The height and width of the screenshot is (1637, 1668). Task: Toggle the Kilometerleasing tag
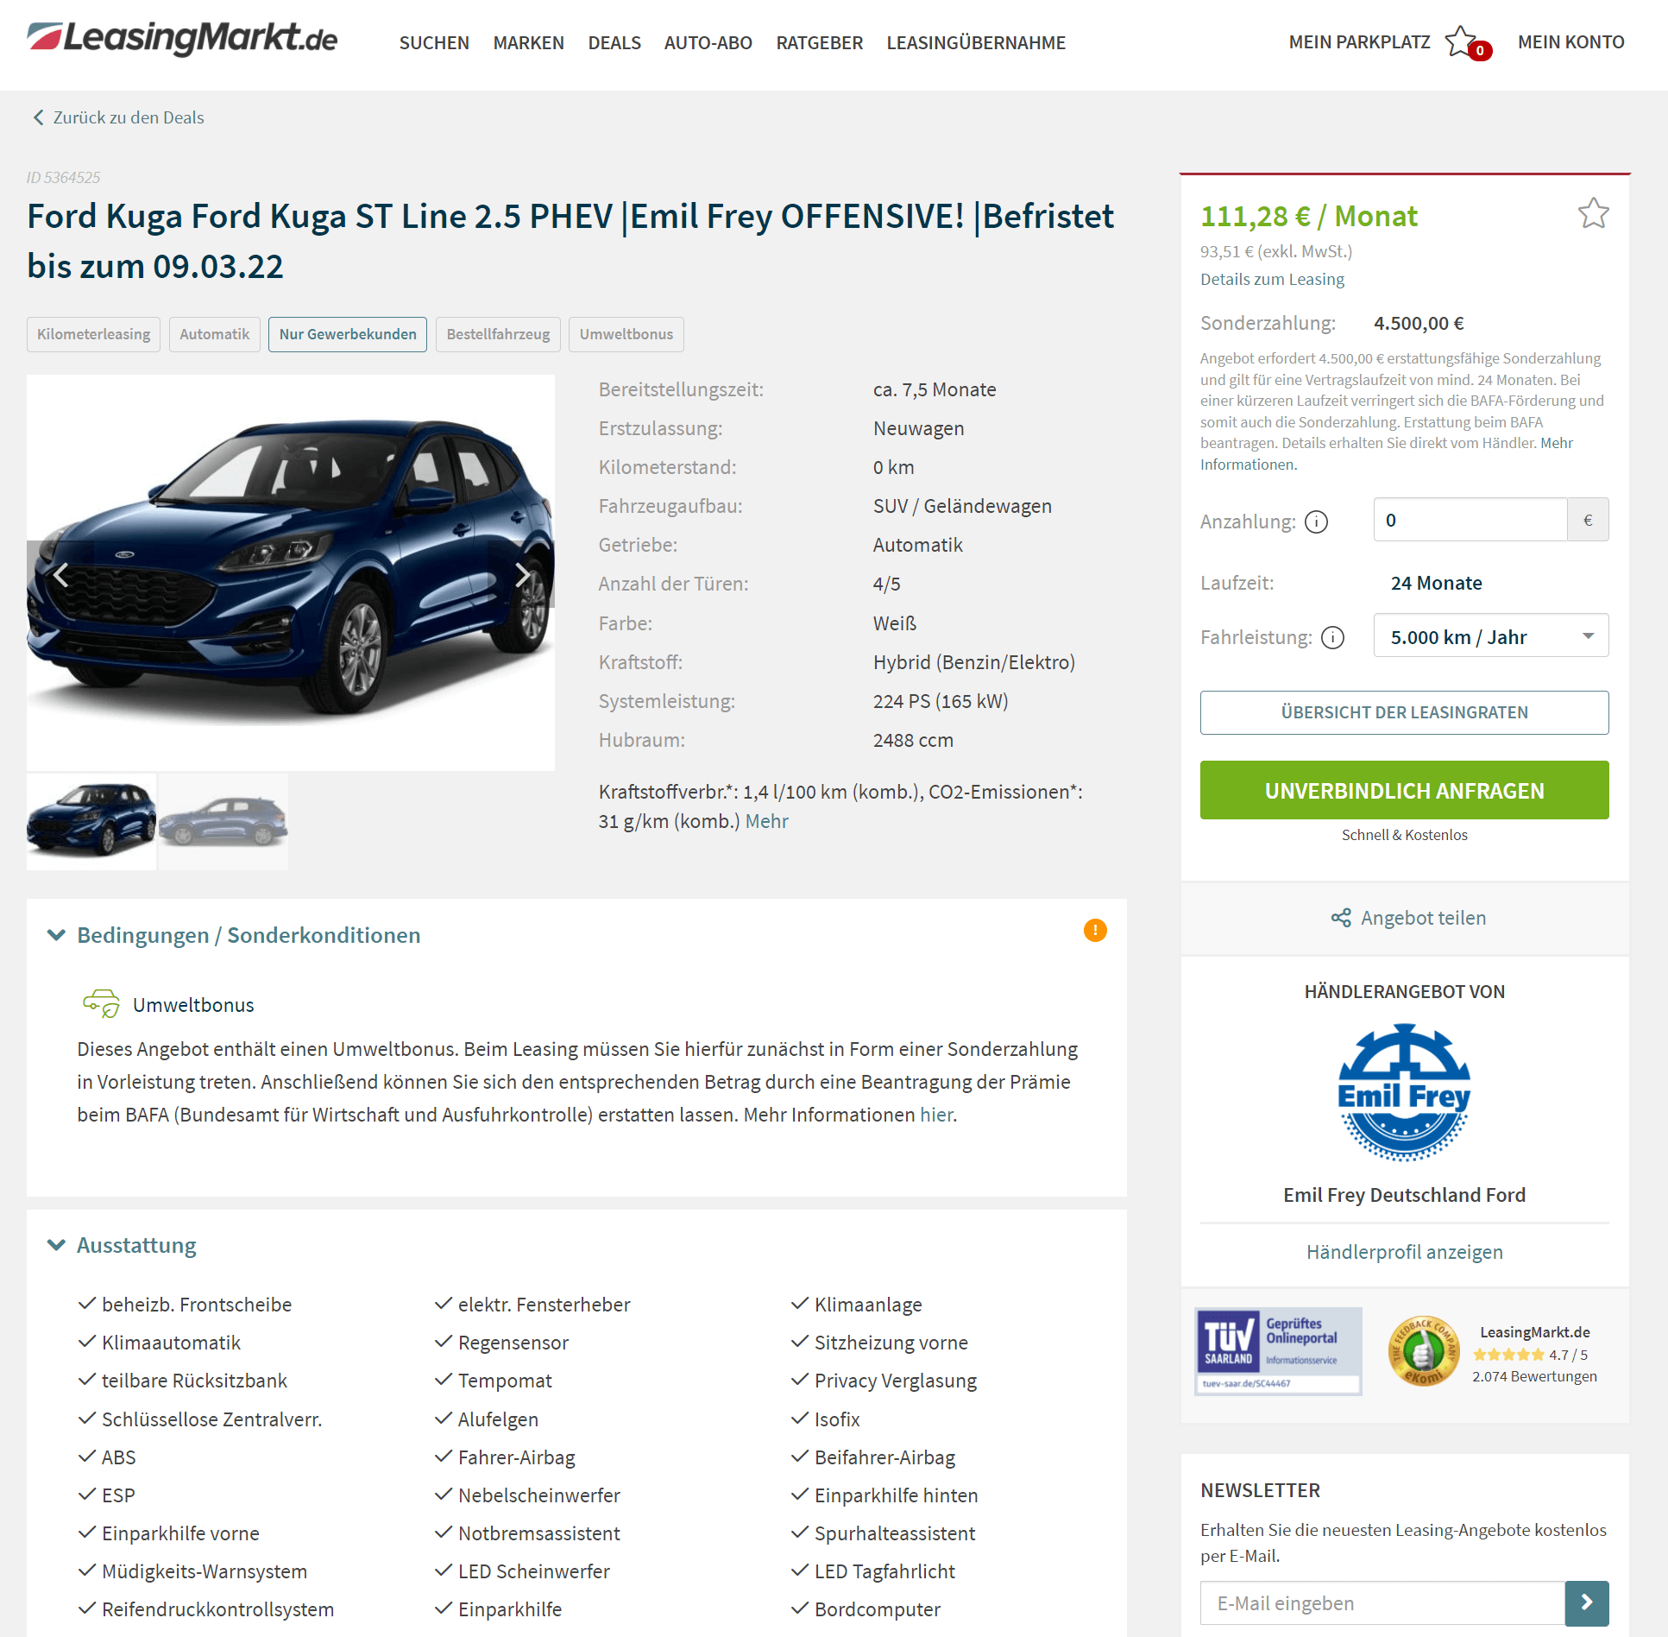(93, 334)
